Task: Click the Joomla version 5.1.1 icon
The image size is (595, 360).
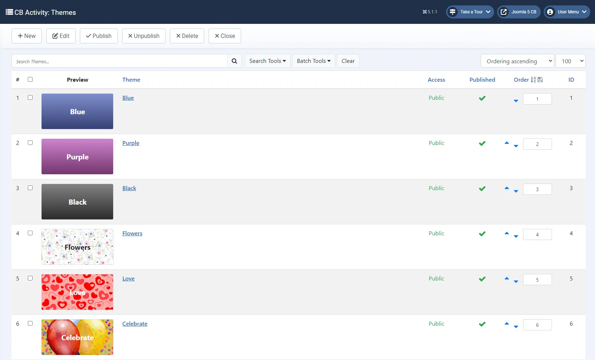Action: pyautogui.click(x=425, y=12)
